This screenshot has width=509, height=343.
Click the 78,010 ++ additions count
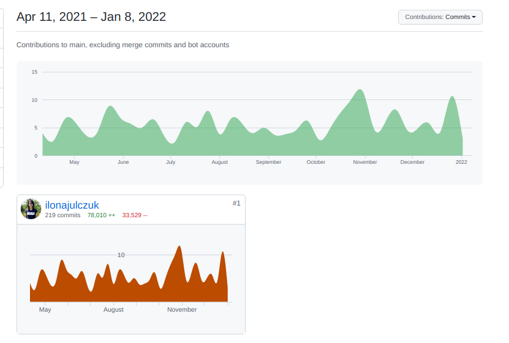tap(101, 215)
